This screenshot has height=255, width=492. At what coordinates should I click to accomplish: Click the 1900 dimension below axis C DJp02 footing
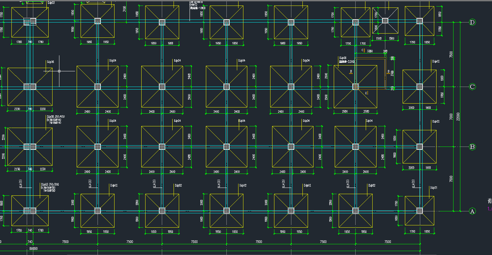click(x=428, y=108)
